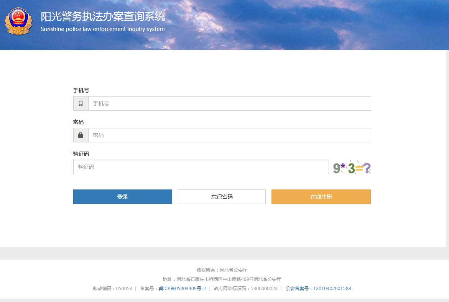Click into the 验证码 captcha field
449x302 pixels.
click(201, 167)
